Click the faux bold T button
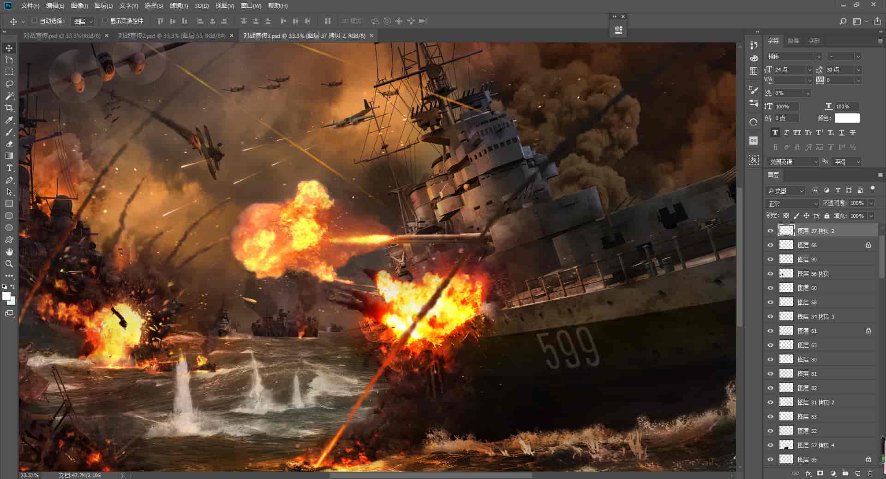Screen dimensions: 886x479 (775, 133)
